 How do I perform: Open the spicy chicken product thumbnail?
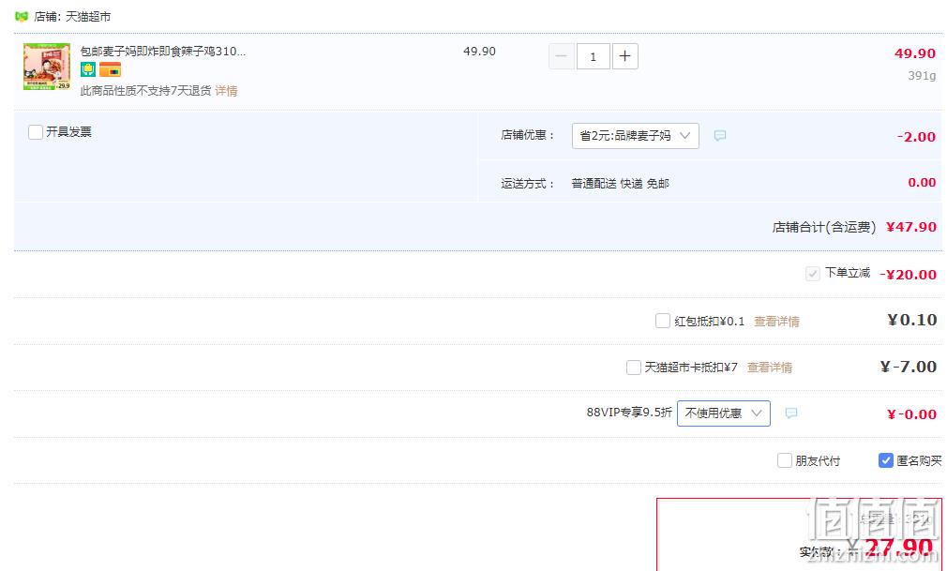pyautogui.click(x=47, y=67)
